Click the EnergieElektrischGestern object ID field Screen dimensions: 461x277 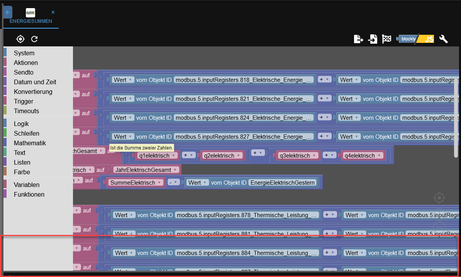pos(283,183)
